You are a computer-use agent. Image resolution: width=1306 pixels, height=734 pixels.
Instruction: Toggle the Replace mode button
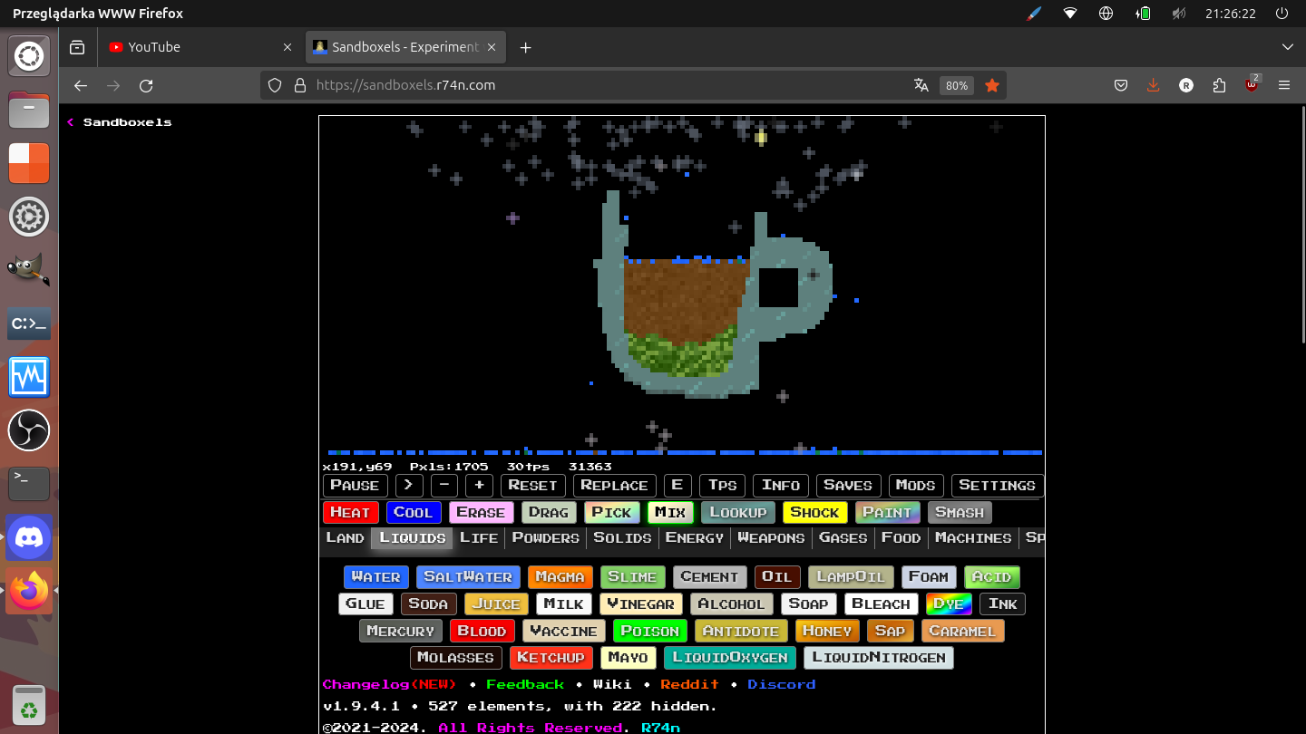[614, 486]
